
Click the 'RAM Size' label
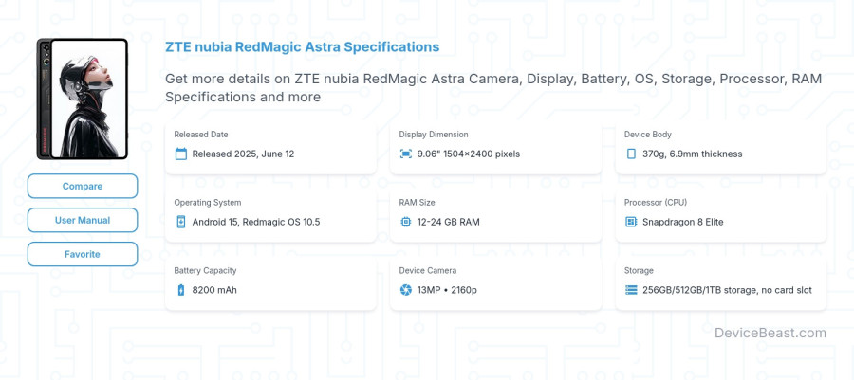pyautogui.click(x=417, y=202)
